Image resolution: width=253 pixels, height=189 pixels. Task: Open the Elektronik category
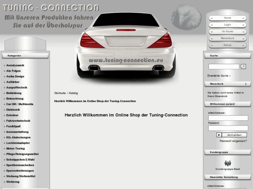tap(13, 110)
